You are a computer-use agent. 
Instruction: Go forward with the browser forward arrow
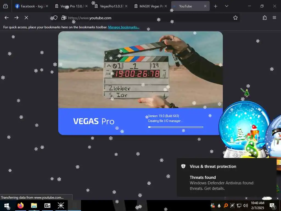[16, 18]
